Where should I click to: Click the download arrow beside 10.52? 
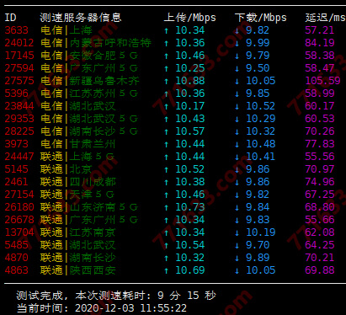click(237, 106)
